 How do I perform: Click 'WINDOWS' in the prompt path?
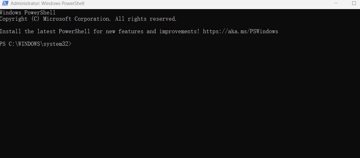point(29,44)
